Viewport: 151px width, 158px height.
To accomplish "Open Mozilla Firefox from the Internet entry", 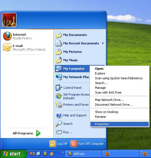I will (7, 36).
